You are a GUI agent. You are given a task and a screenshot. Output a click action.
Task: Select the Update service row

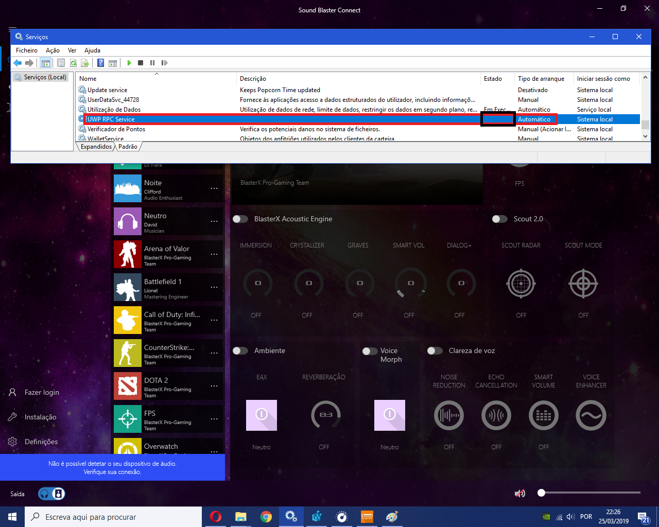pyautogui.click(x=358, y=90)
